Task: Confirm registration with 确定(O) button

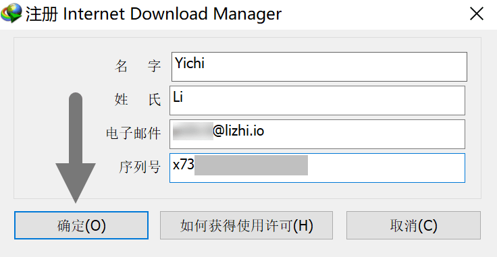Action: point(81,225)
